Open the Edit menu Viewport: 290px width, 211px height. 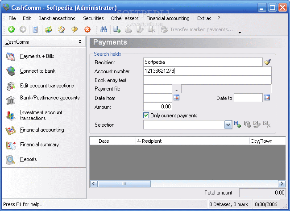(27, 18)
